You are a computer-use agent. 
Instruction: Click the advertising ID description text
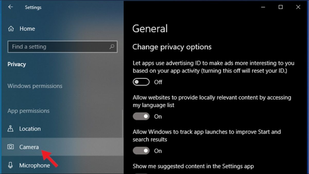pyautogui.click(x=213, y=67)
